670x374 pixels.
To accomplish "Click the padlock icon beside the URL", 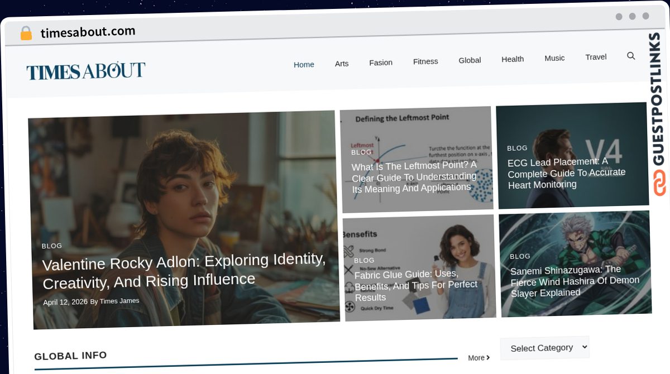I will click(x=26, y=33).
